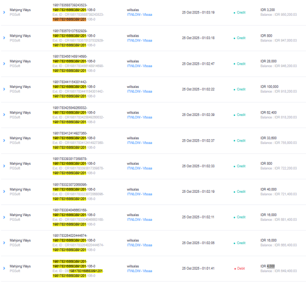The image size is (306, 285).
Task: Open ITWLOW - Vboaa link in 01:03:18 row
Action: [140, 40]
